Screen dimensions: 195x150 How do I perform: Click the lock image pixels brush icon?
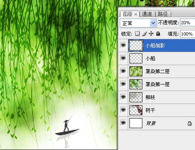click(x=144, y=34)
